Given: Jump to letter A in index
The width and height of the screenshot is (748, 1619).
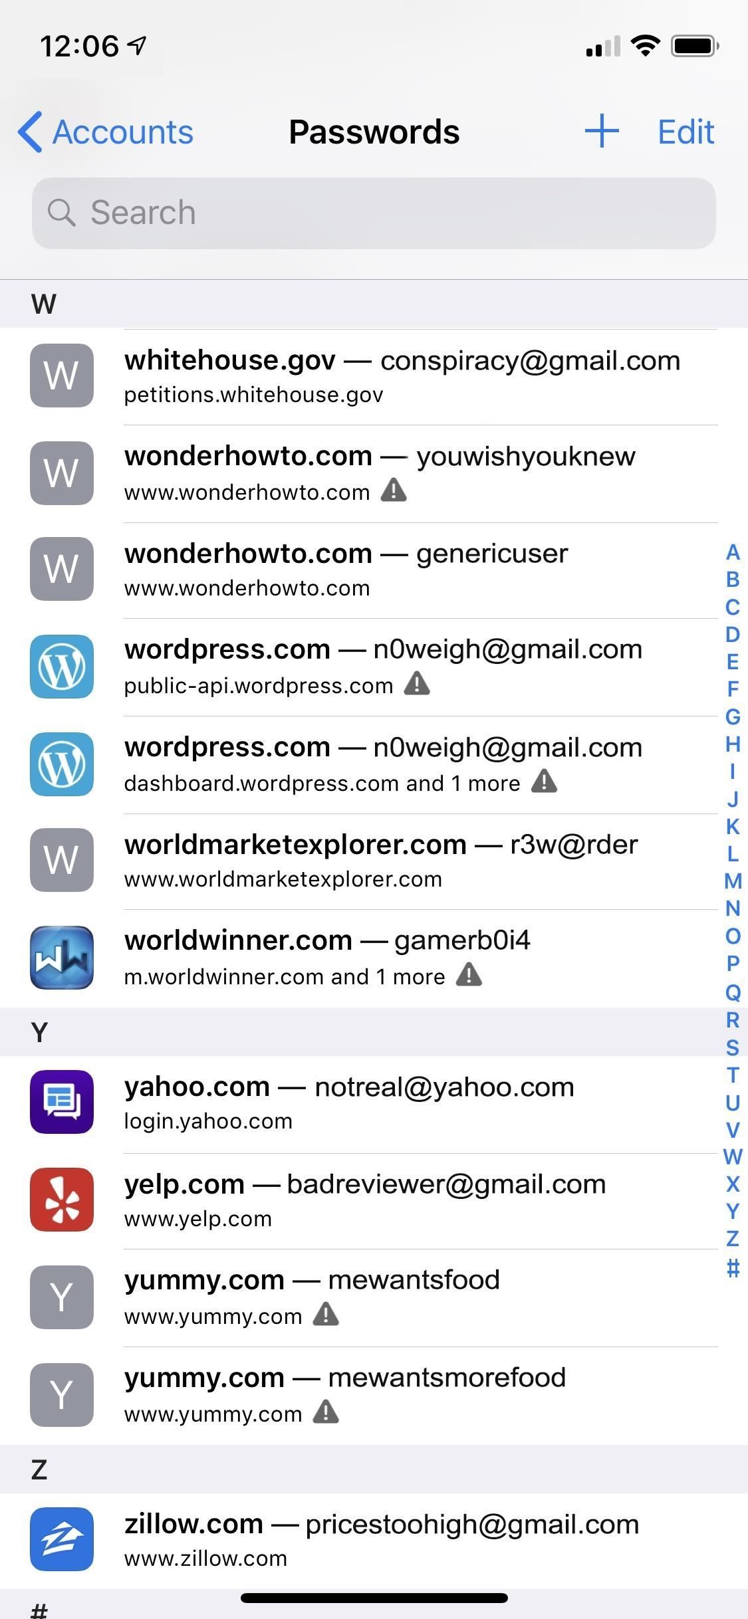Looking at the screenshot, I should (733, 552).
